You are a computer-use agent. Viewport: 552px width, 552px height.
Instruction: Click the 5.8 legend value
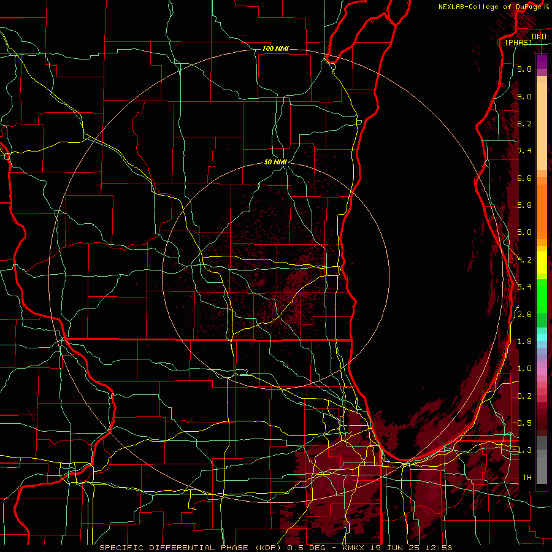(x=524, y=205)
